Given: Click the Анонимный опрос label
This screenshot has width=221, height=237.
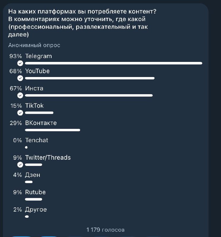Looking at the screenshot, I should [x=34, y=45].
